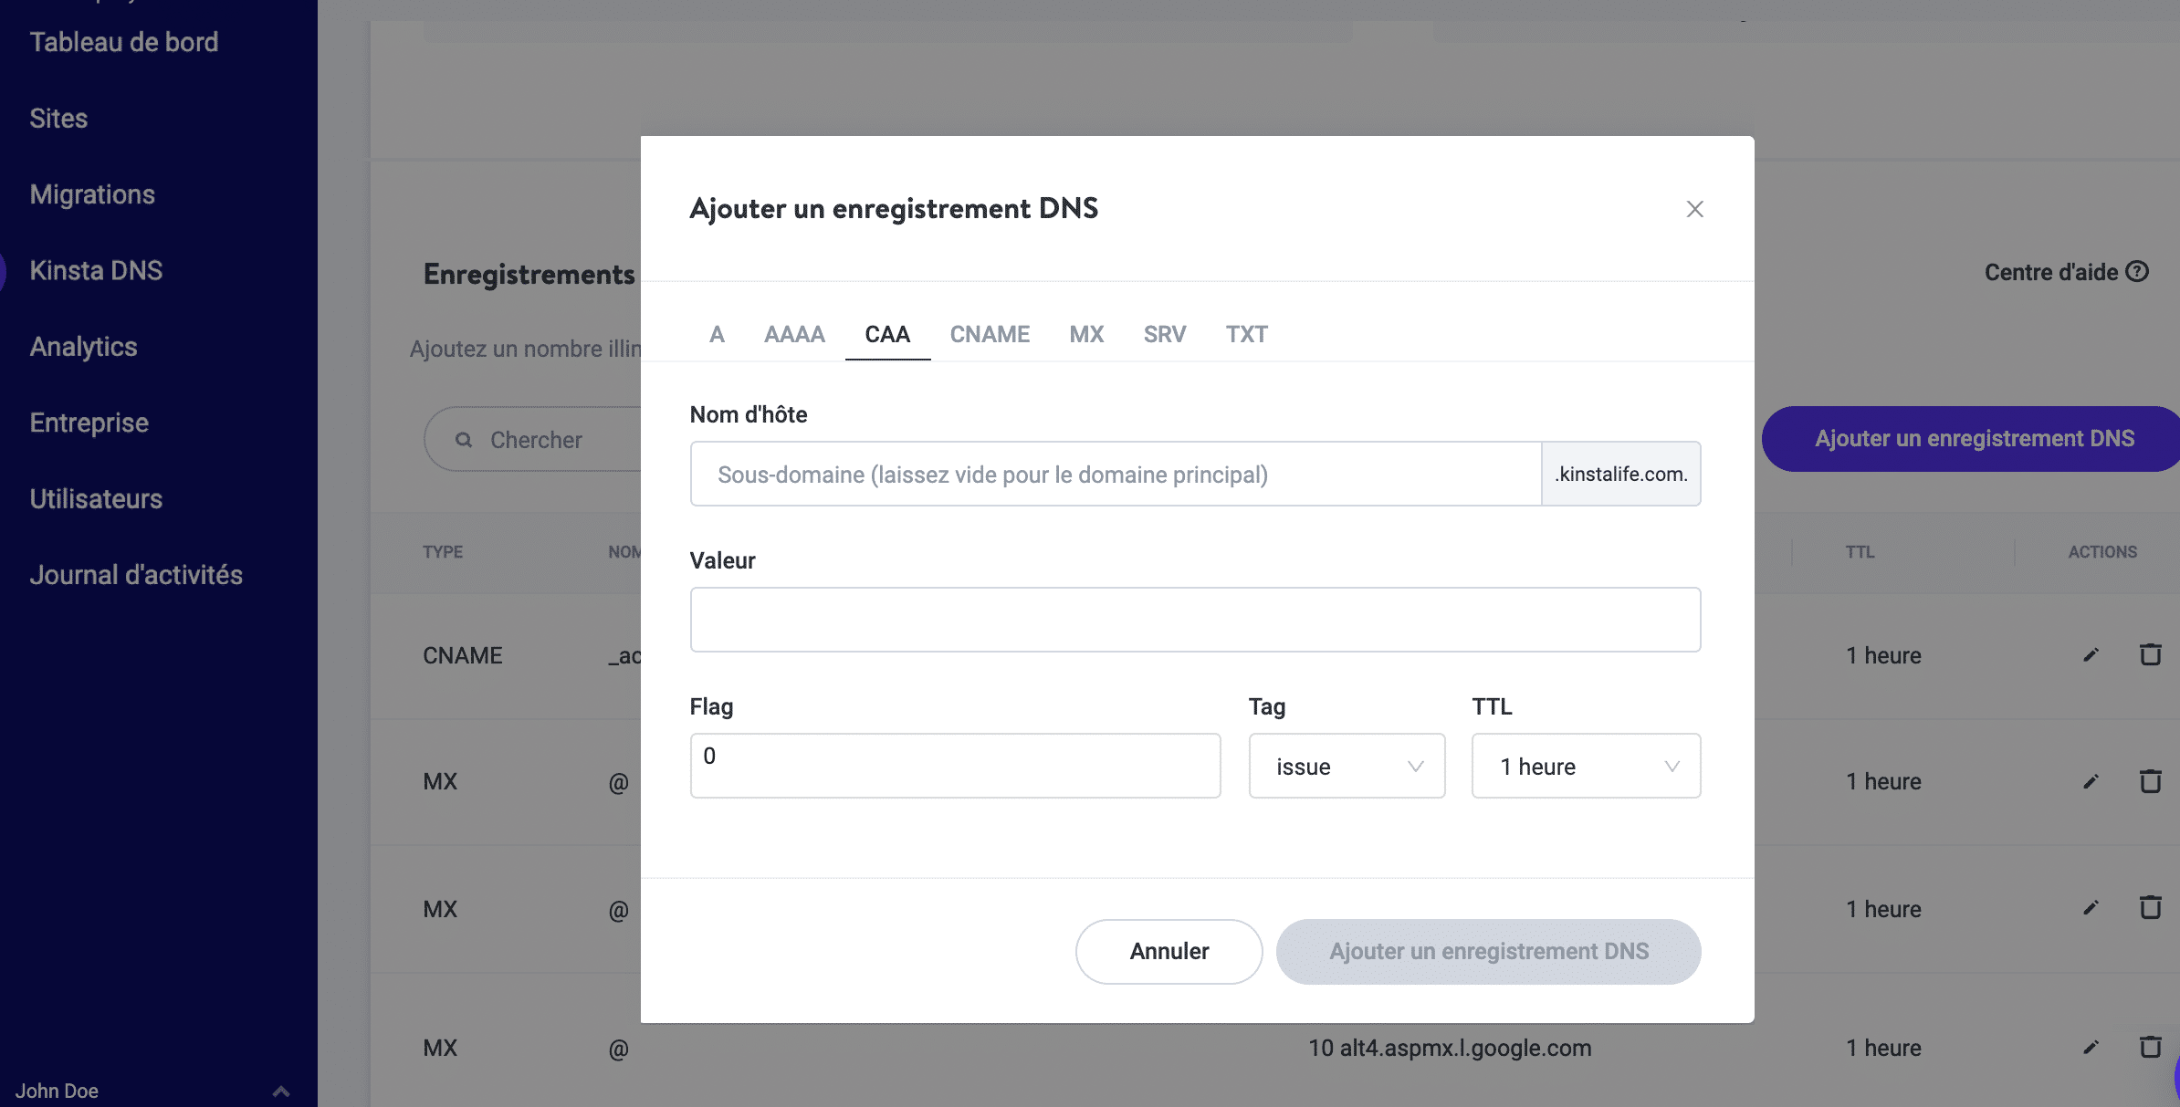
Task: Open the Tag dropdown showing issue
Action: point(1346,766)
